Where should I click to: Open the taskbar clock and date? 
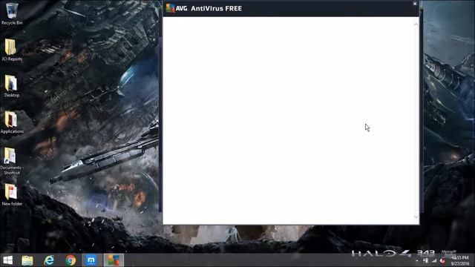click(460, 260)
